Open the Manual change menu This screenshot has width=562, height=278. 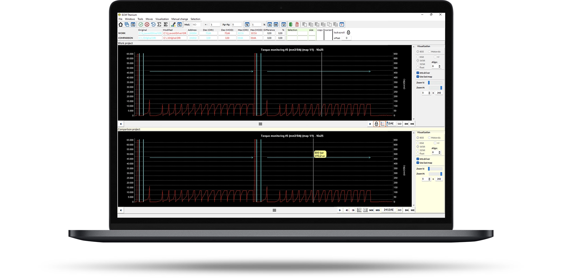[180, 19]
